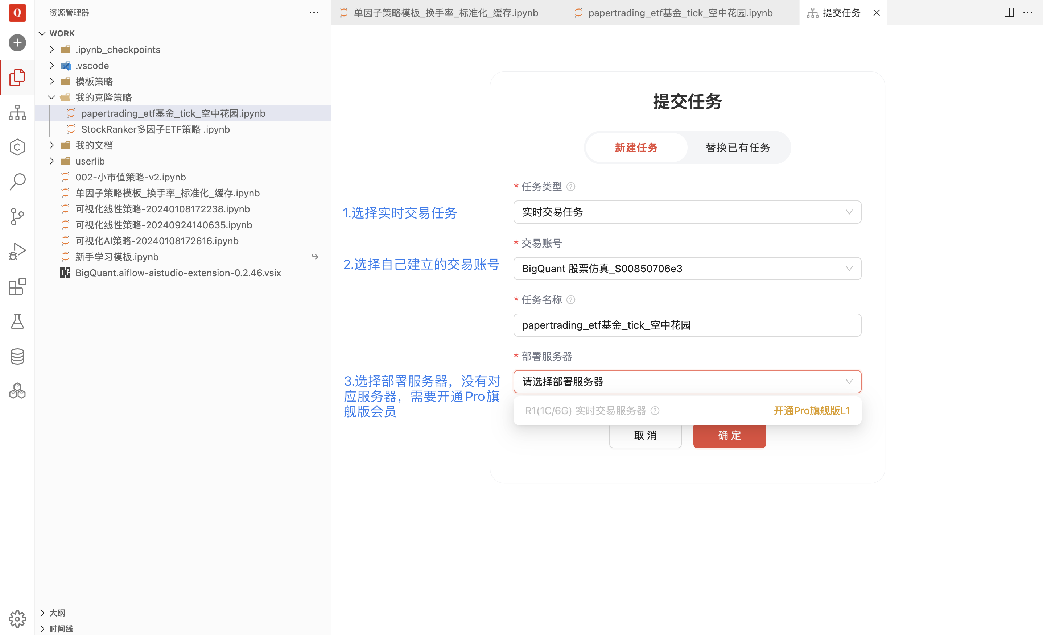Expand the 模板策略 folder
The image size is (1043, 635).
94,81
